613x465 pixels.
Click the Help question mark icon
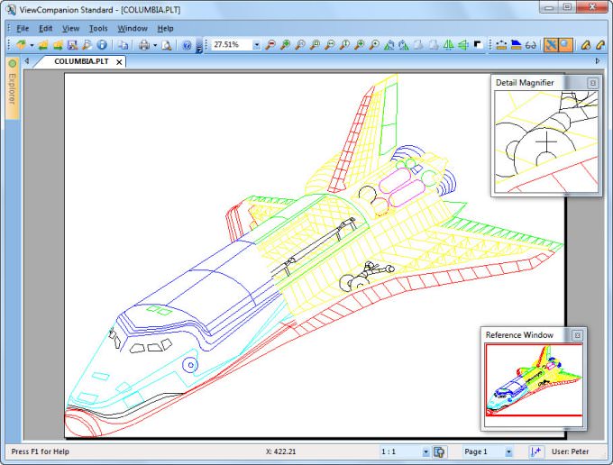[x=187, y=45]
